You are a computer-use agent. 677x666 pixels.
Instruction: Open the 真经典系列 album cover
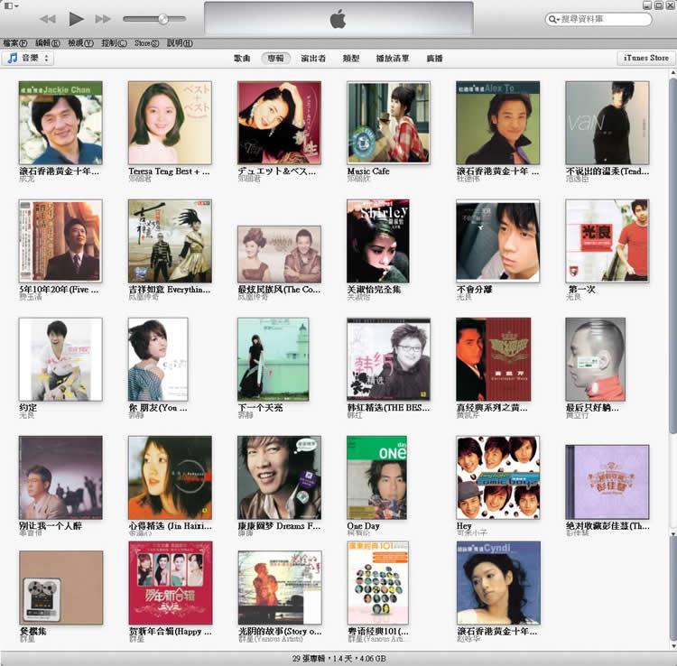pos(494,359)
